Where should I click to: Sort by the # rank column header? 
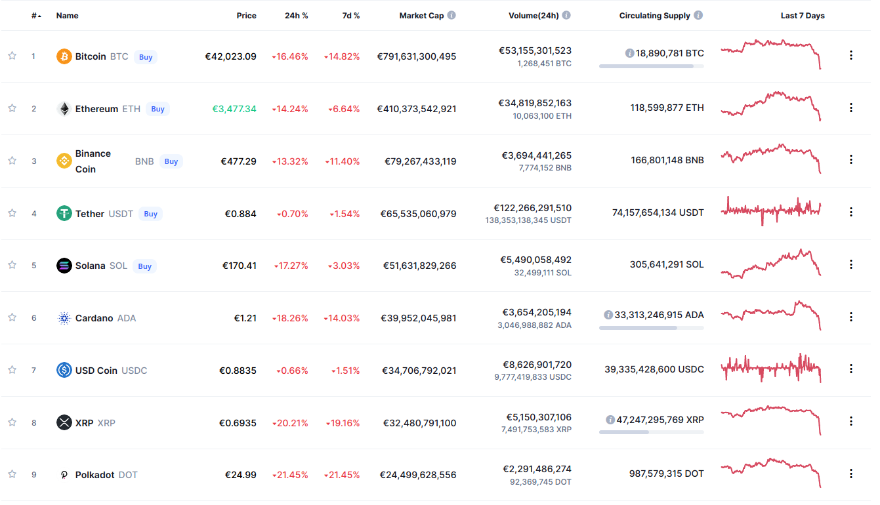click(x=36, y=16)
